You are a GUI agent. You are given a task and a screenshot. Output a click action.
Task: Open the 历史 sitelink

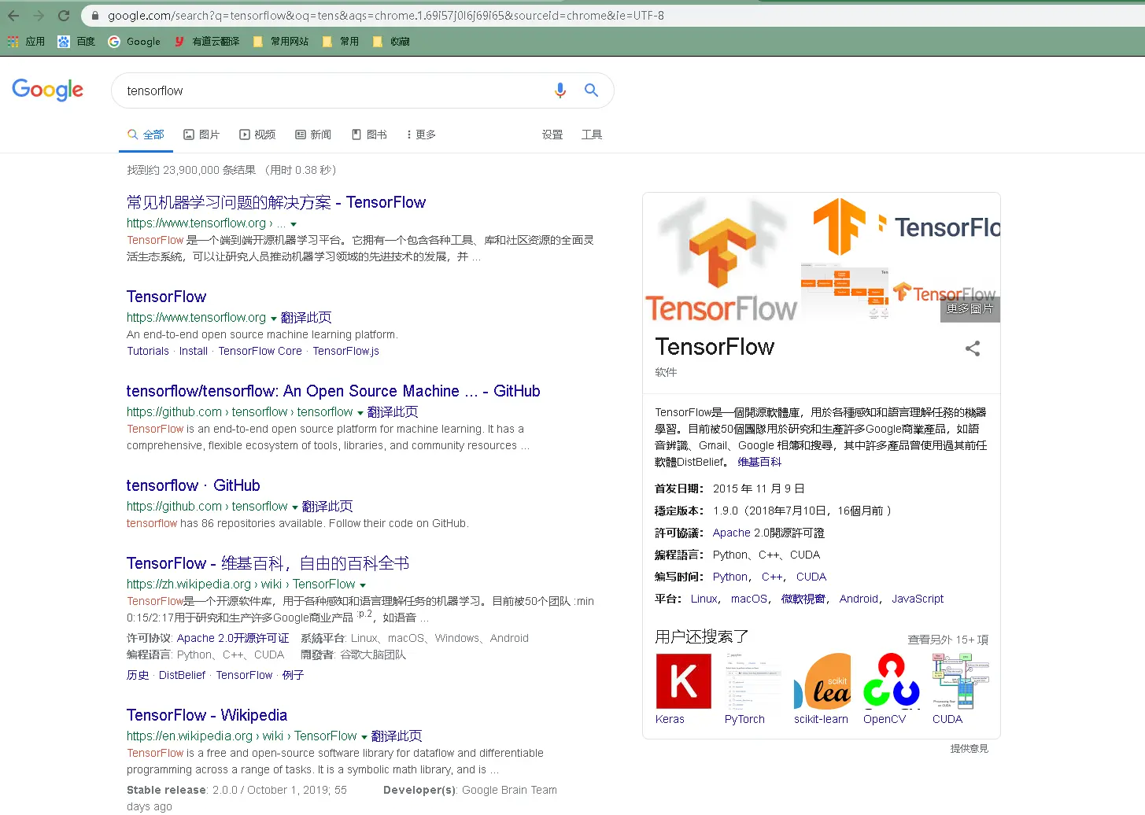pos(138,675)
